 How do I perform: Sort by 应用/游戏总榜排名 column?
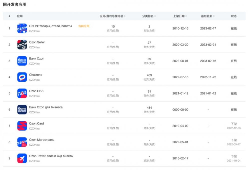[112, 16]
